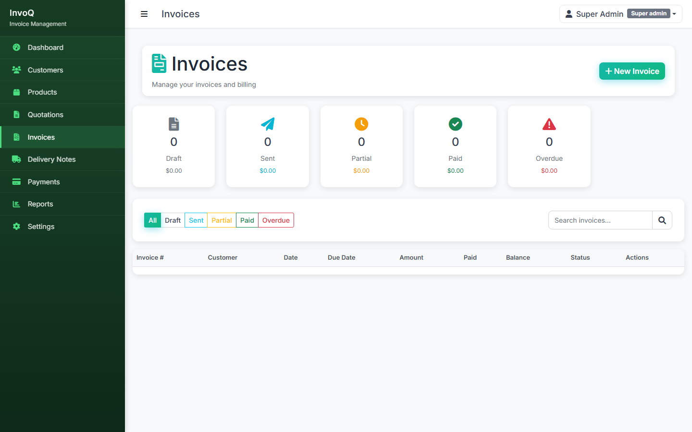
Task: Filter invoices by Partial
Action: coord(222,220)
